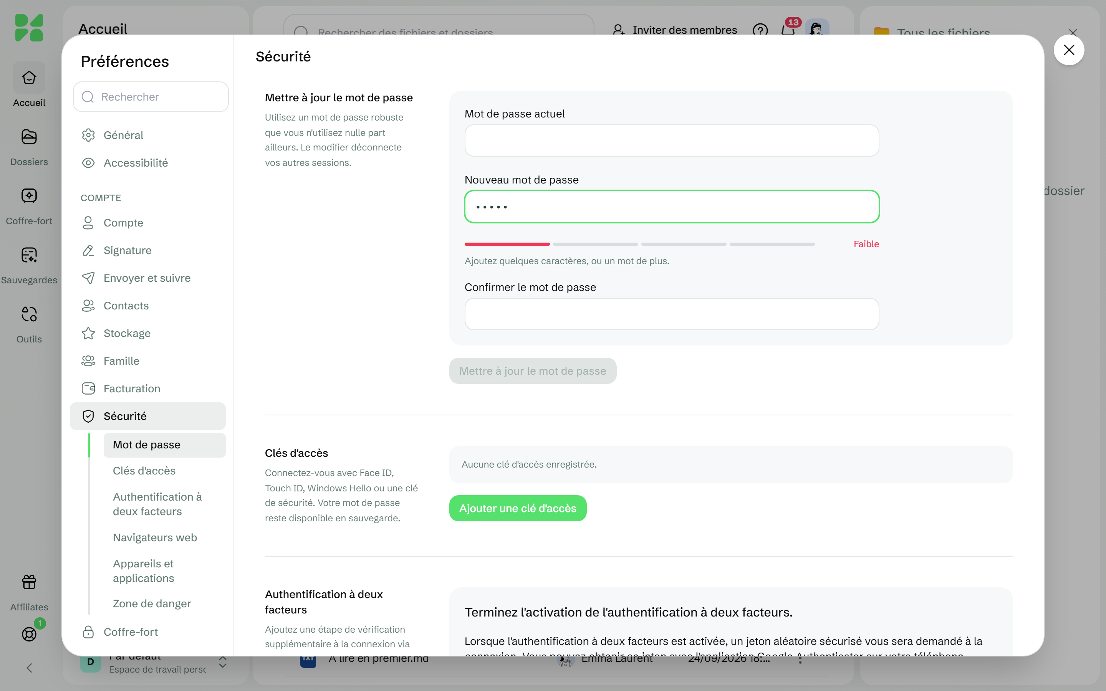The width and height of the screenshot is (1106, 691).
Task: Jump to Authentification à deux facteurs sub-item
Action: click(x=164, y=504)
